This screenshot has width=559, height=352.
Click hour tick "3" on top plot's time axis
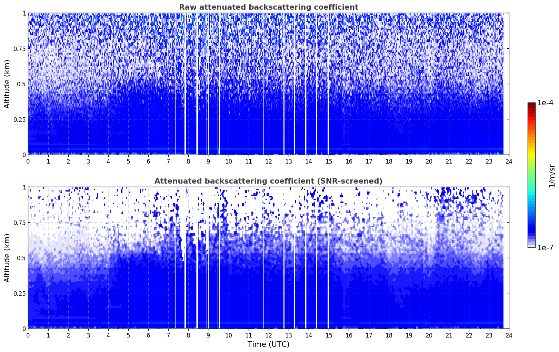[x=88, y=161]
